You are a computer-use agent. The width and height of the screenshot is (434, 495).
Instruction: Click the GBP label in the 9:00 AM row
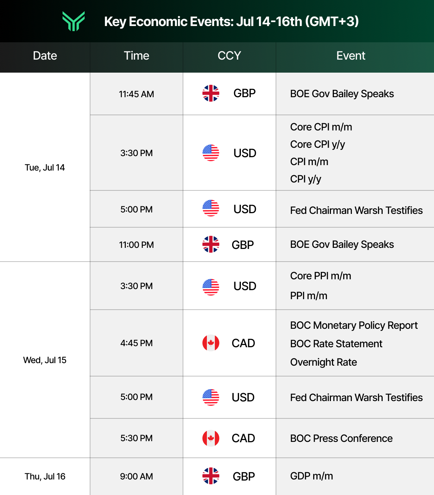click(x=244, y=477)
